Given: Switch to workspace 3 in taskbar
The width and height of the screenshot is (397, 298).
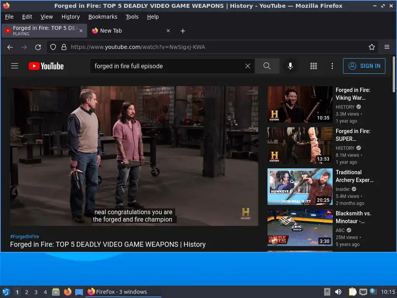Looking at the screenshot, I should [36, 292].
